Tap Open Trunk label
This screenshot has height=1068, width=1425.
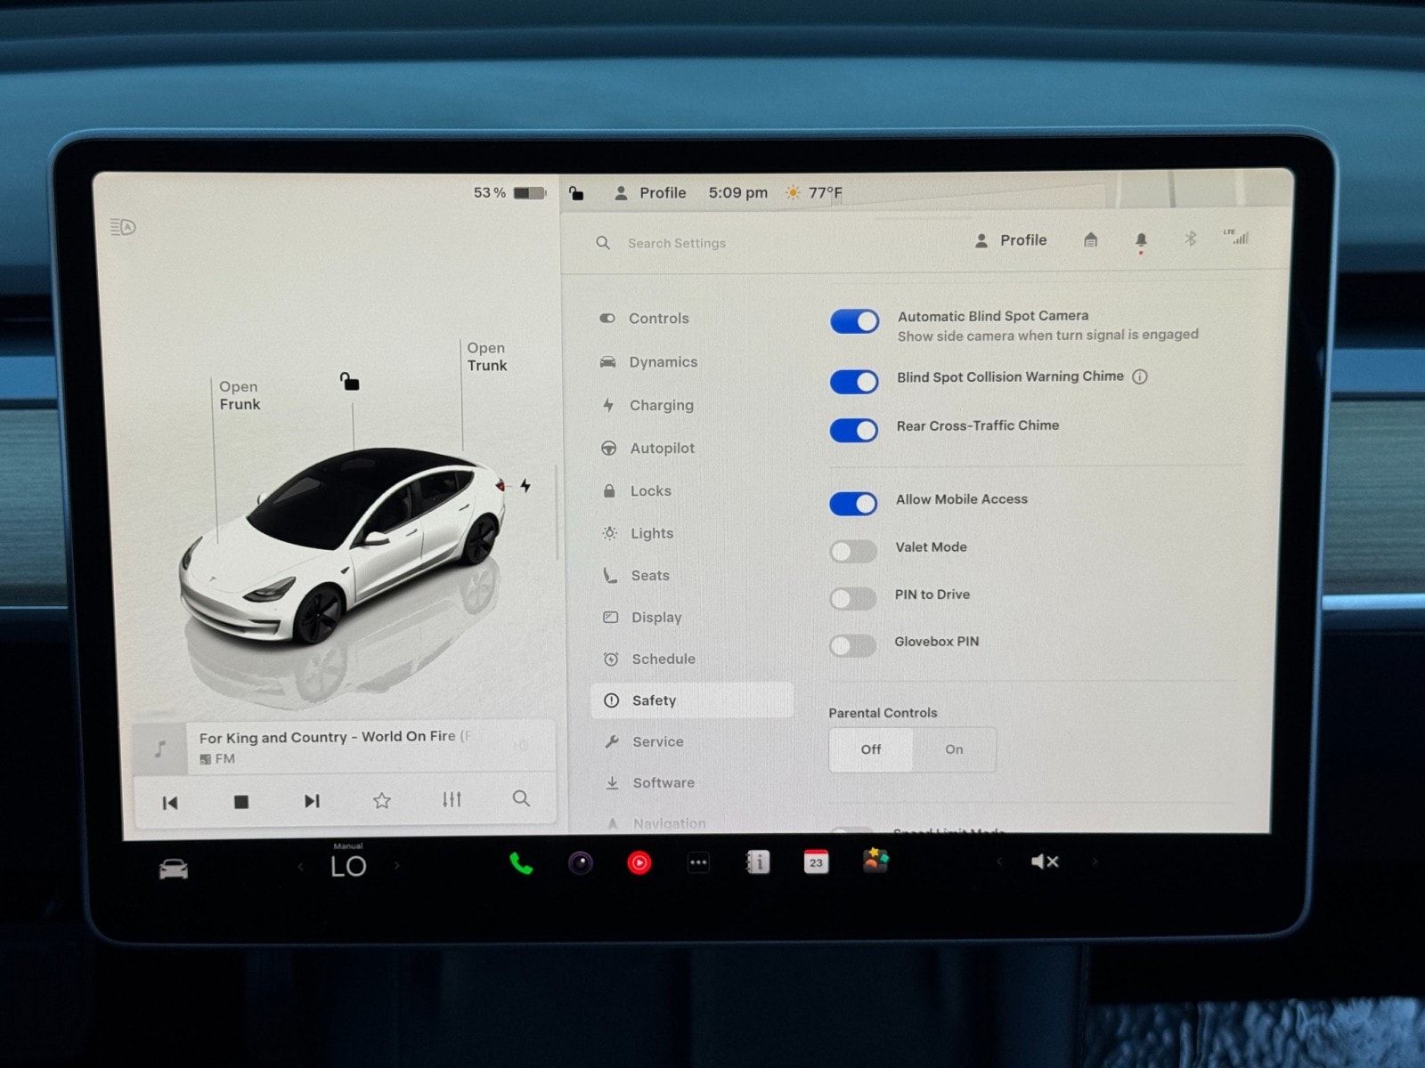click(487, 357)
